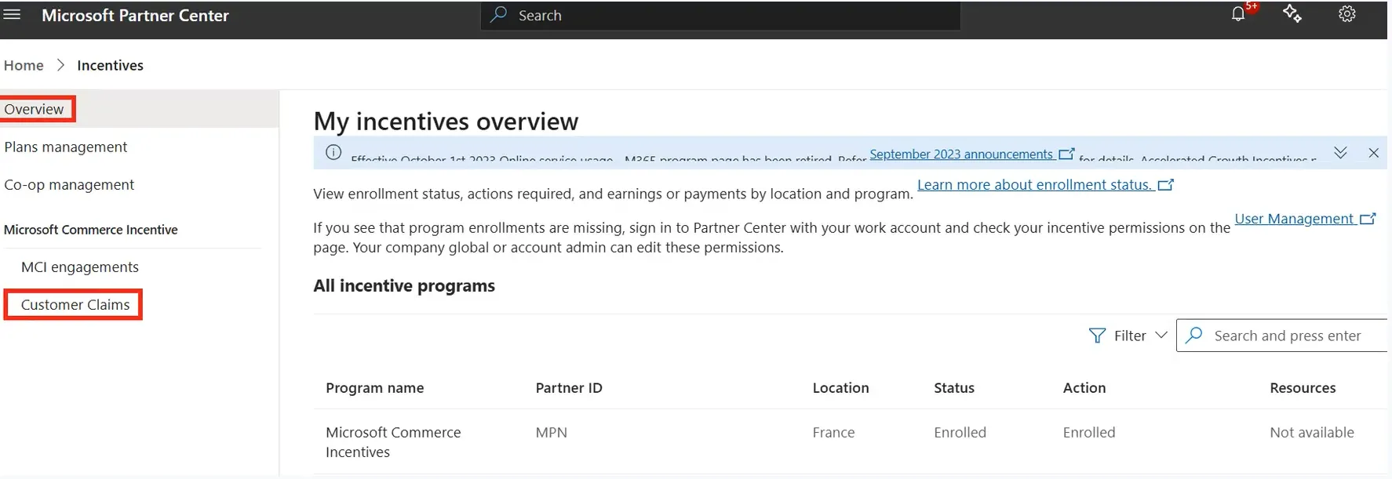
Task: Focus the top Search box
Action: (720, 16)
